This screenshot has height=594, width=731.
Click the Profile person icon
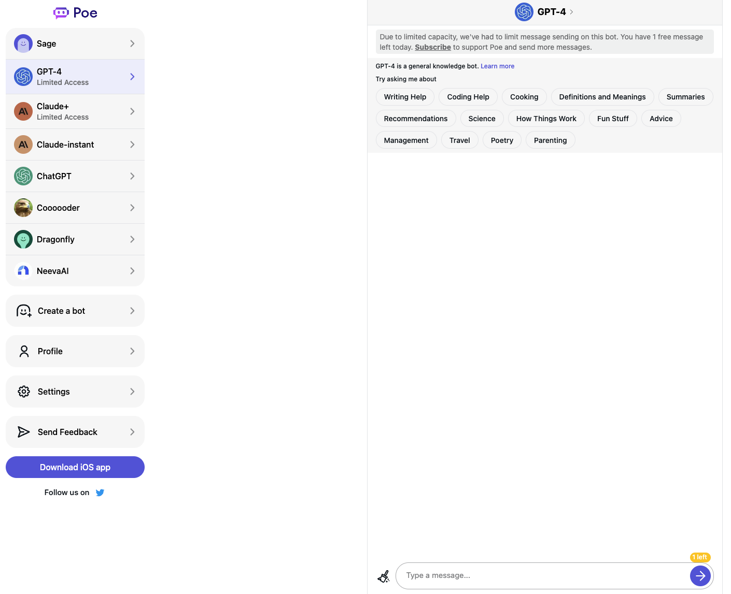point(24,351)
